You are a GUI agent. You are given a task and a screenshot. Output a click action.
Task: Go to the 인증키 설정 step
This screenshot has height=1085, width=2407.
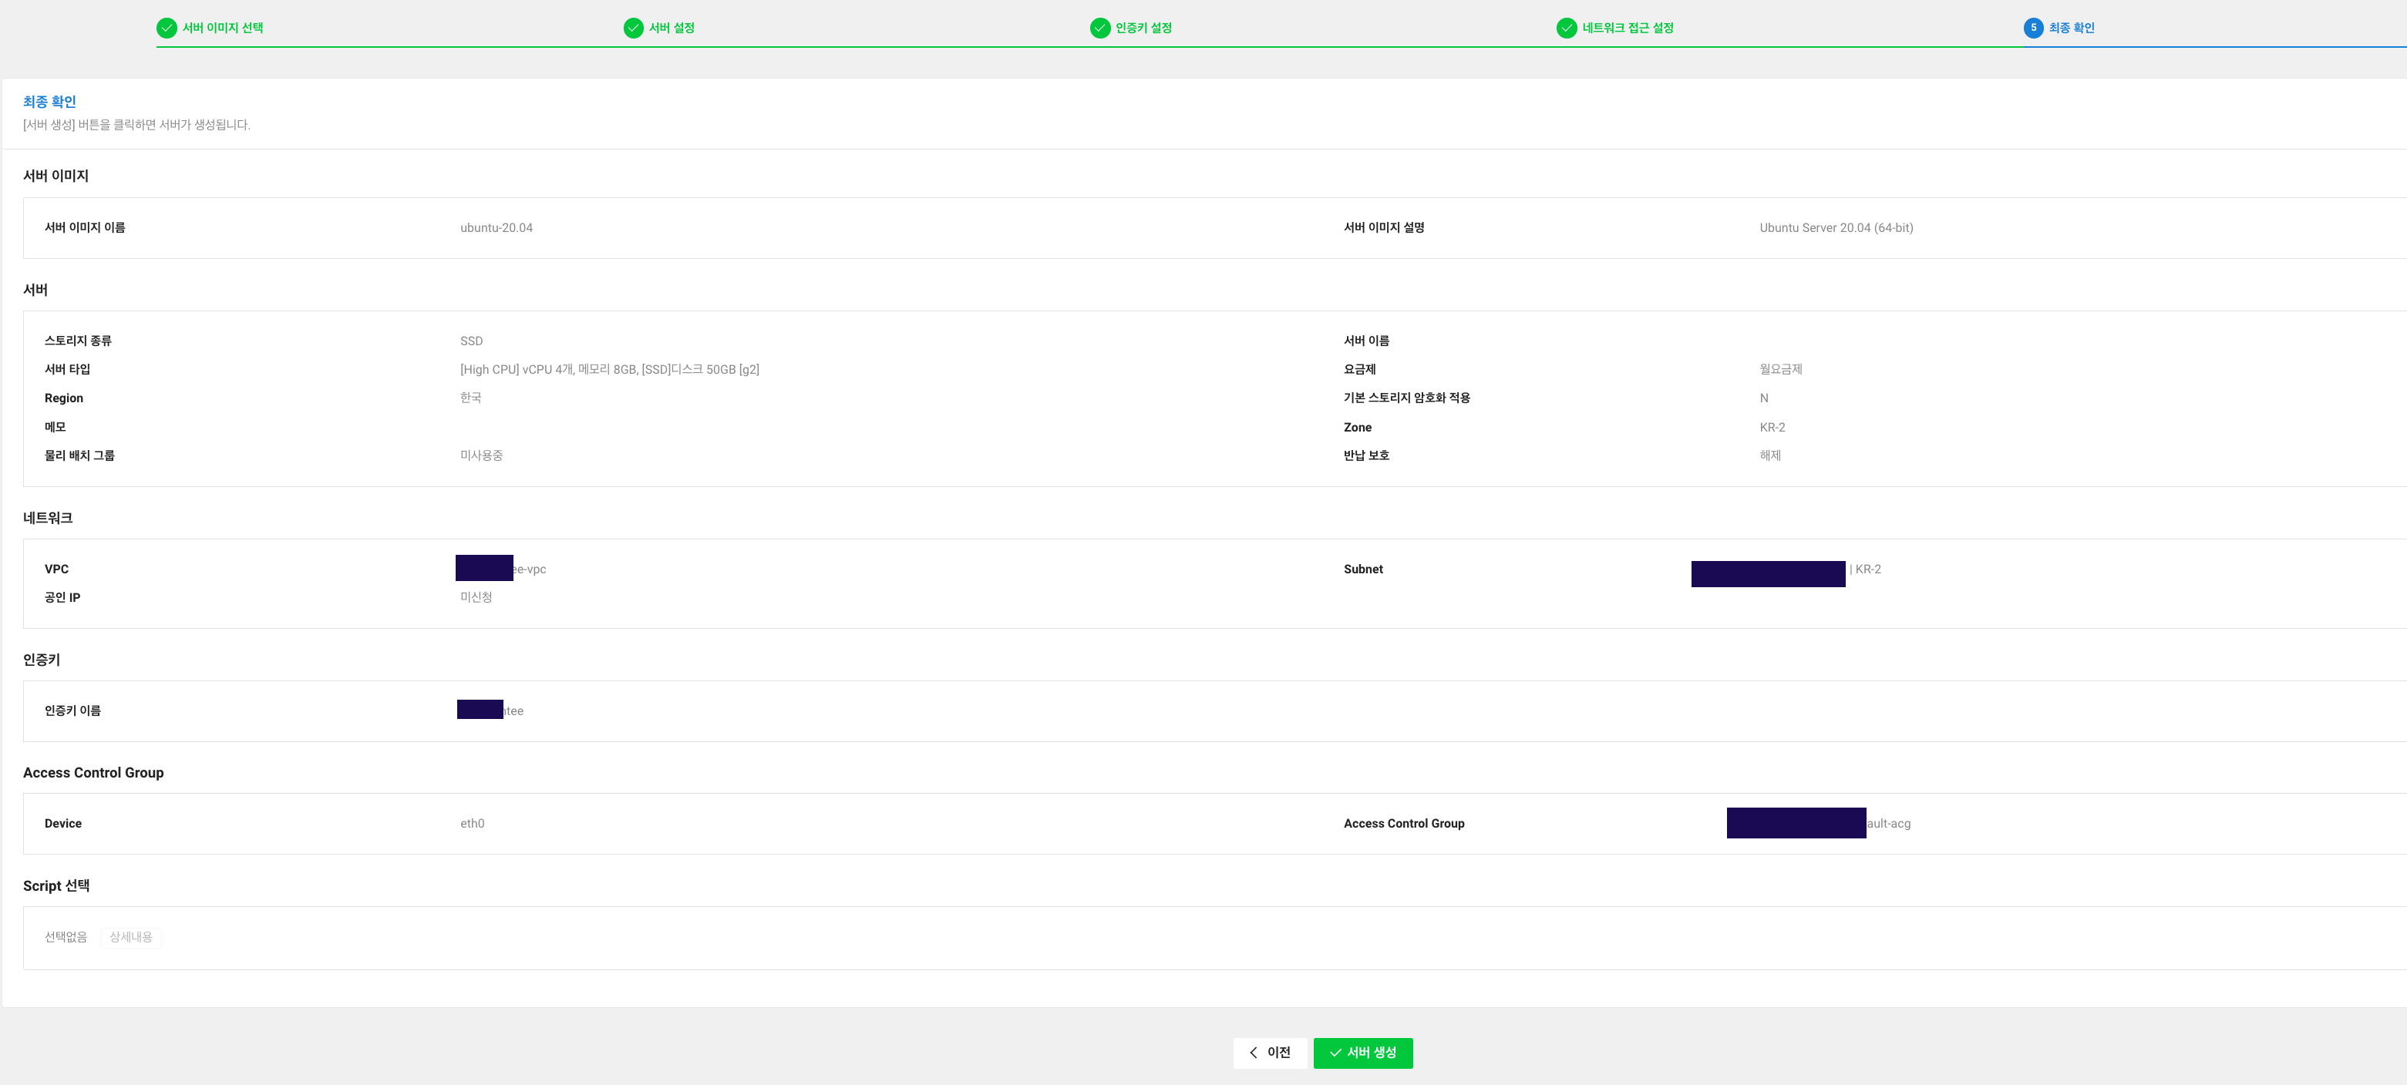(x=1143, y=28)
